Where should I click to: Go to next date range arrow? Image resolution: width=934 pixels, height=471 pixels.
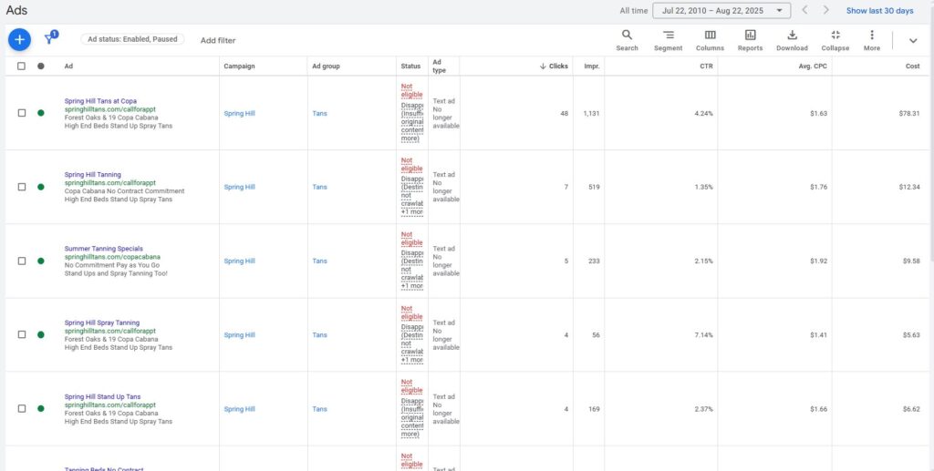[x=825, y=10]
